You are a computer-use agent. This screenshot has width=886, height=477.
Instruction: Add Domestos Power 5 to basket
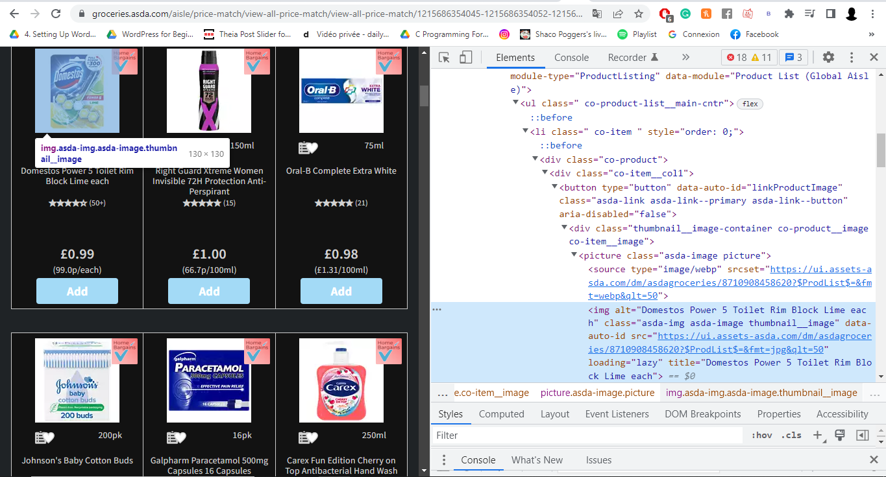77,291
